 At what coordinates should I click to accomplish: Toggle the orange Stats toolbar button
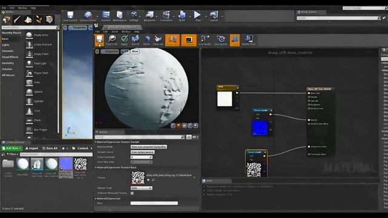(x=235, y=41)
